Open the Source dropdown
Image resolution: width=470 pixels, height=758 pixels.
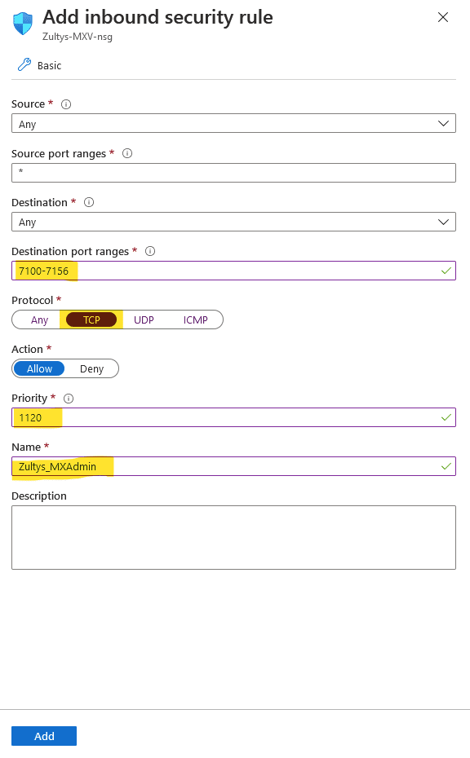(234, 123)
